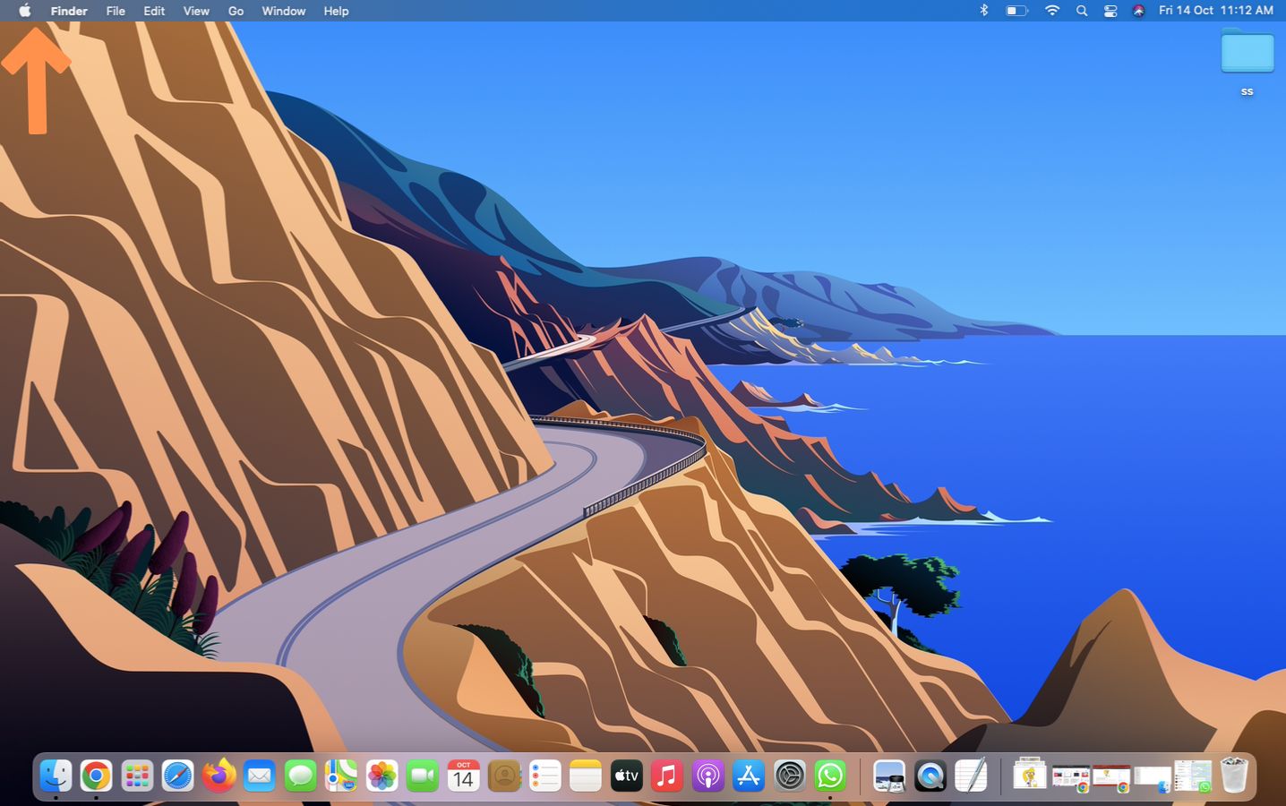Open Contacts from the Dock
The height and width of the screenshot is (806, 1286).
click(504, 776)
